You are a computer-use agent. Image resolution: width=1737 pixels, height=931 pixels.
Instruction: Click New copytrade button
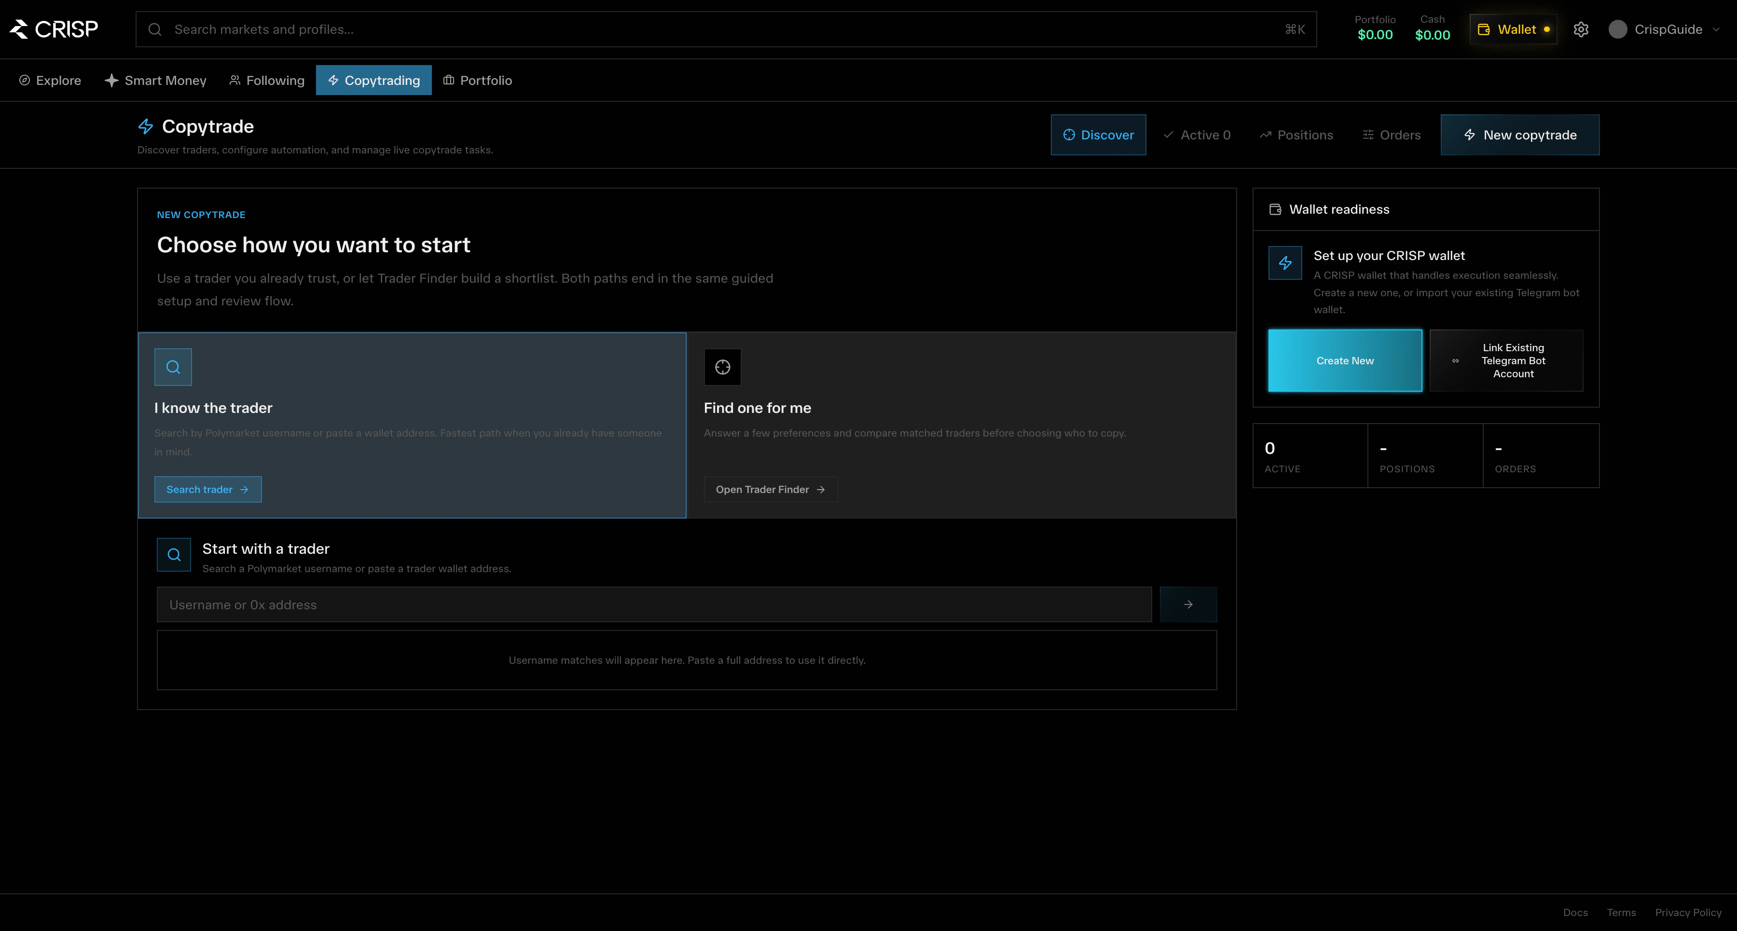point(1520,135)
